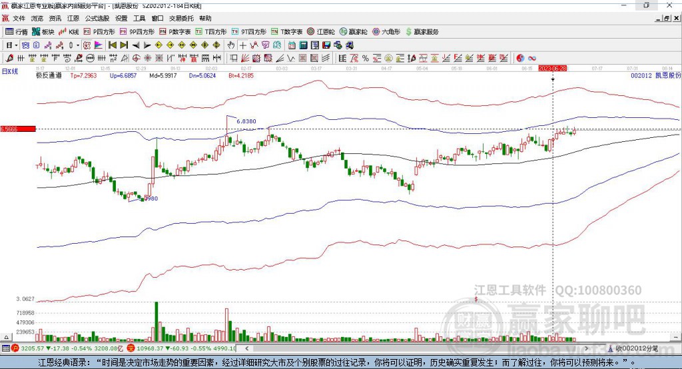Click the 沪 Shanghai index status icon
Image resolution: width=682 pixels, height=369 pixels.
click(15, 348)
